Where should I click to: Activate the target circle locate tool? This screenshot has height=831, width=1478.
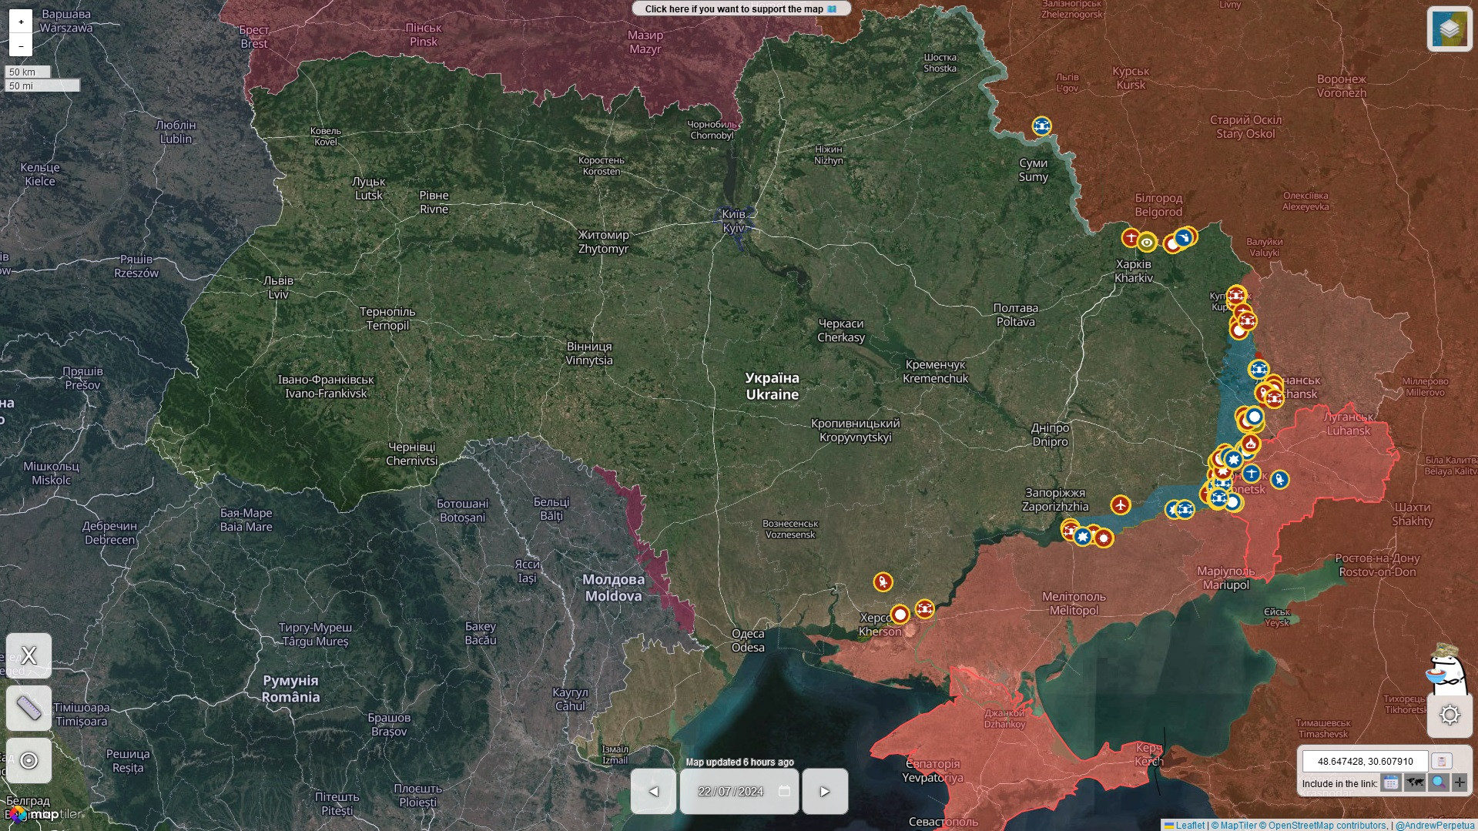(x=29, y=760)
